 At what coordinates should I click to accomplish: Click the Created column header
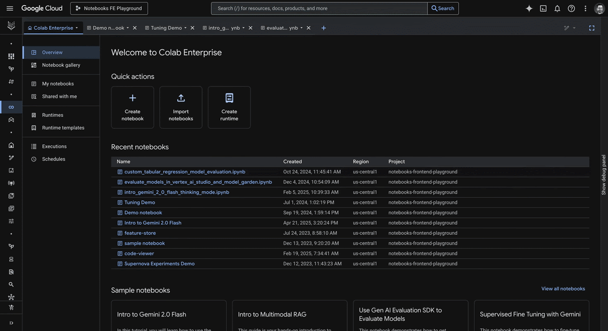click(x=292, y=162)
